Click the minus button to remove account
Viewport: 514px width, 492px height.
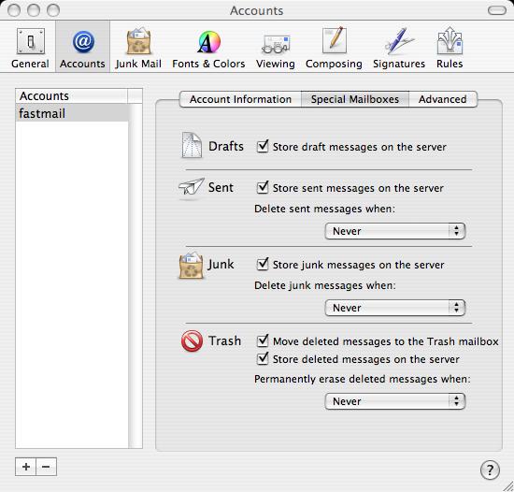point(46,467)
